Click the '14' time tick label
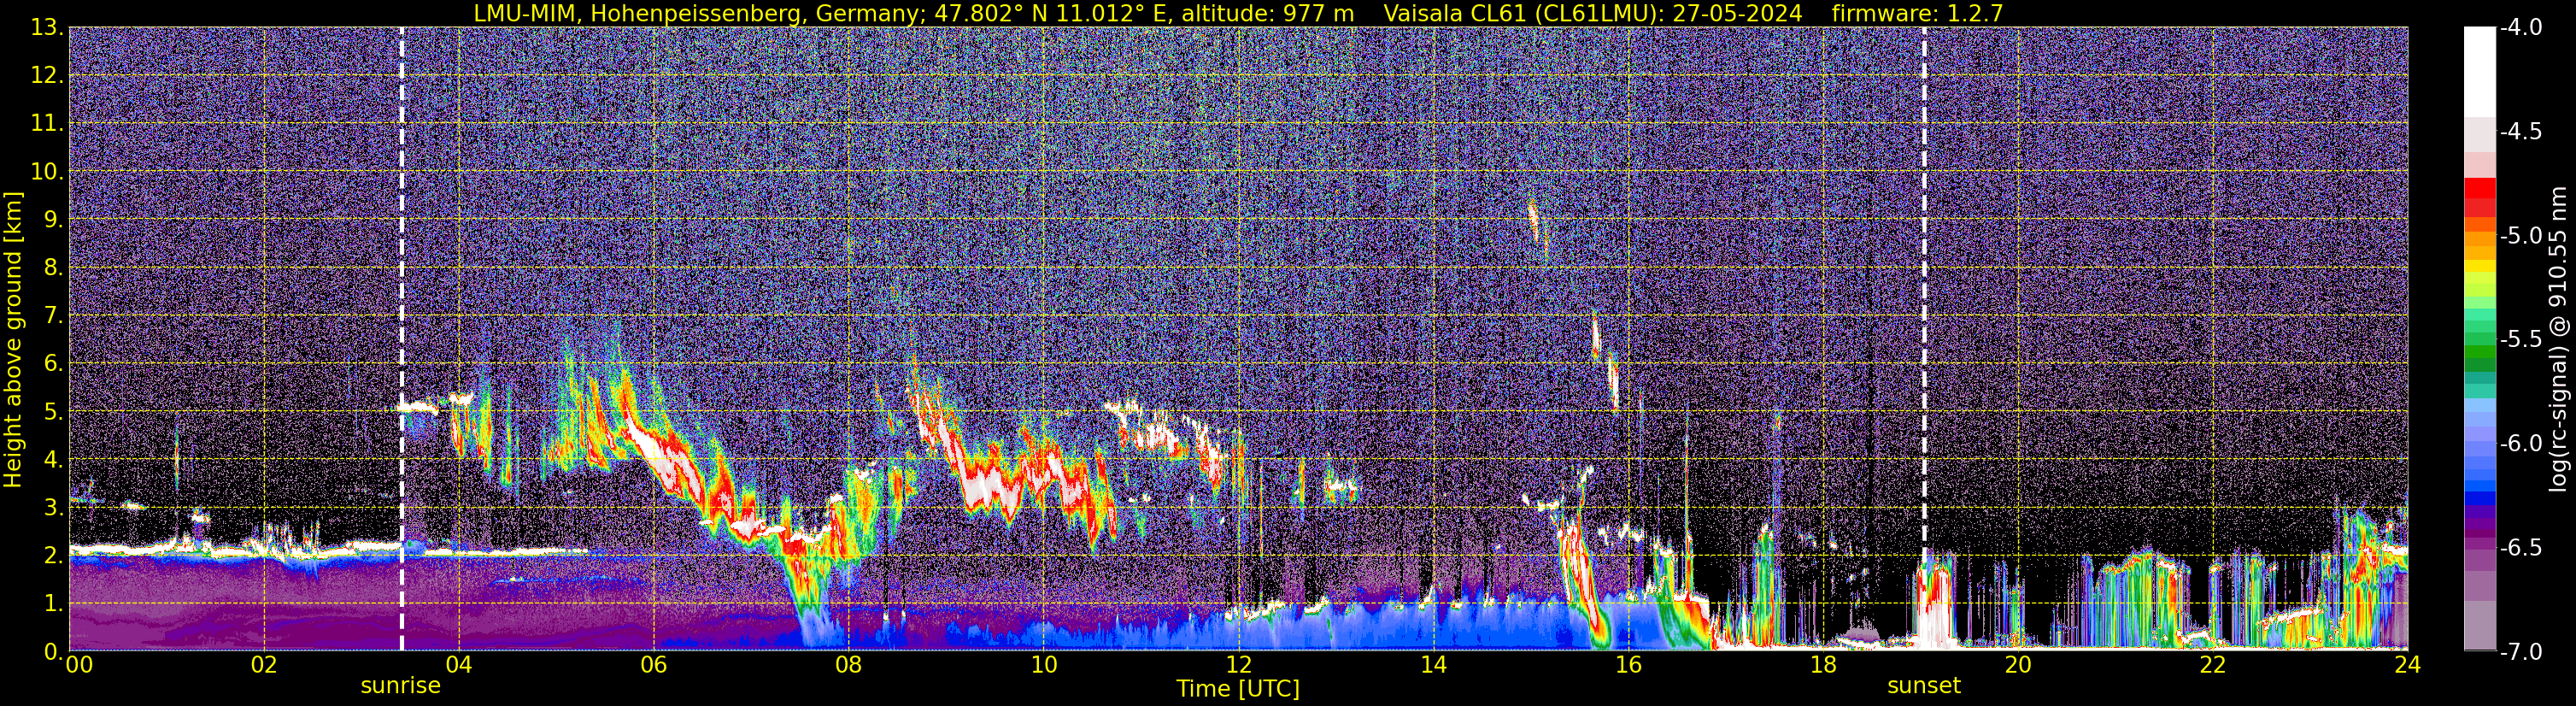The image size is (2576, 706). tap(1433, 665)
